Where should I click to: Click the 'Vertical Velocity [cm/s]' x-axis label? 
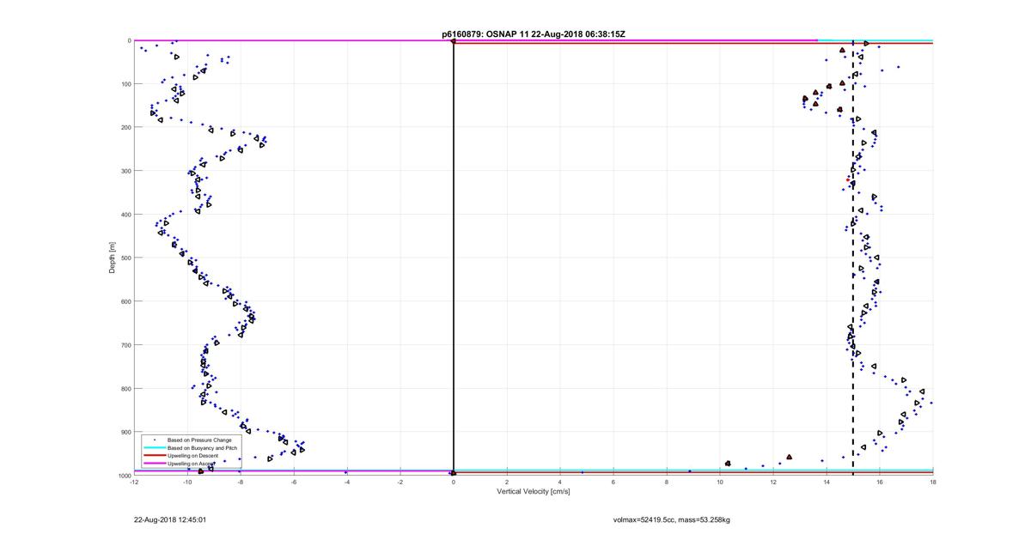pyautogui.click(x=533, y=492)
